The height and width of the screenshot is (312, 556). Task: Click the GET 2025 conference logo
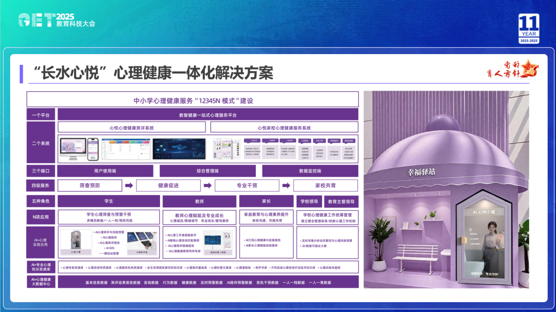(x=57, y=20)
